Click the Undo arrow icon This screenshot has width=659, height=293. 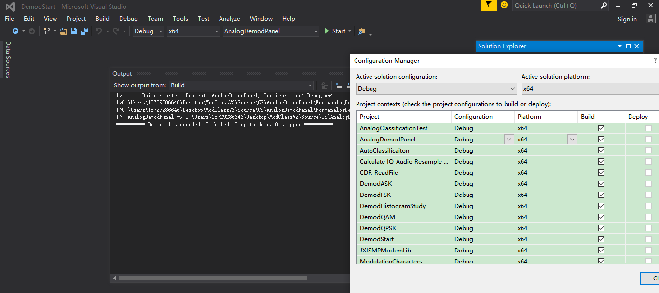point(99,31)
